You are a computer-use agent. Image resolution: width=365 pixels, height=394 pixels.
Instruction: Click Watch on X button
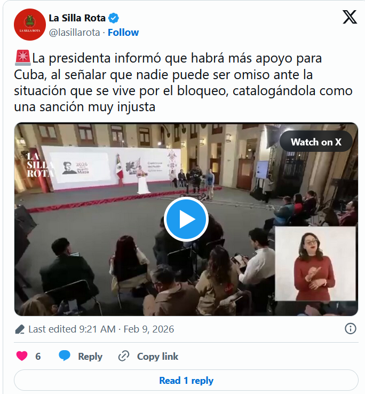[x=316, y=142]
